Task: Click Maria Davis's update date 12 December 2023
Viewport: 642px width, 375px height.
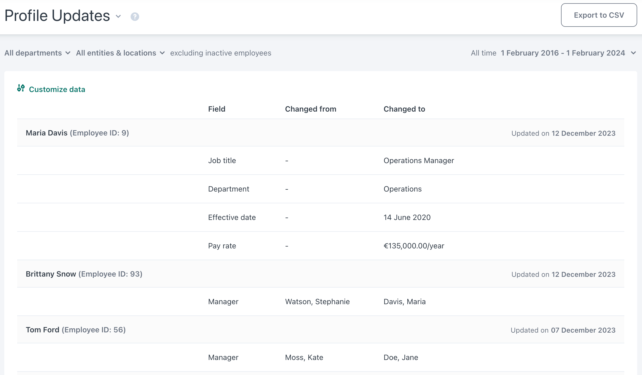Action: pyautogui.click(x=583, y=133)
